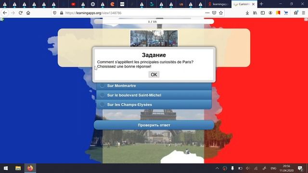Open File Explorer from taskbar
Image resolution: width=308 pixels, height=173 pixels.
pos(18,168)
